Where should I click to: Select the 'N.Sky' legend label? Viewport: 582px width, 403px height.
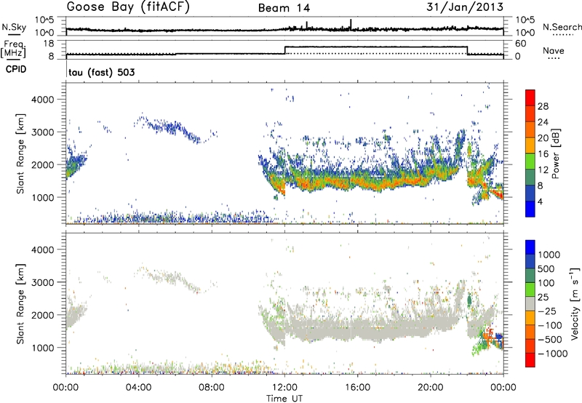[x=14, y=27]
